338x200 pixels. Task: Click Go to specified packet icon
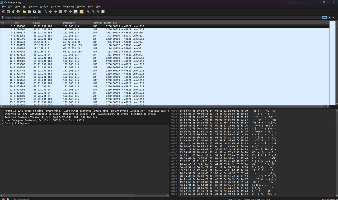(60, 12)
